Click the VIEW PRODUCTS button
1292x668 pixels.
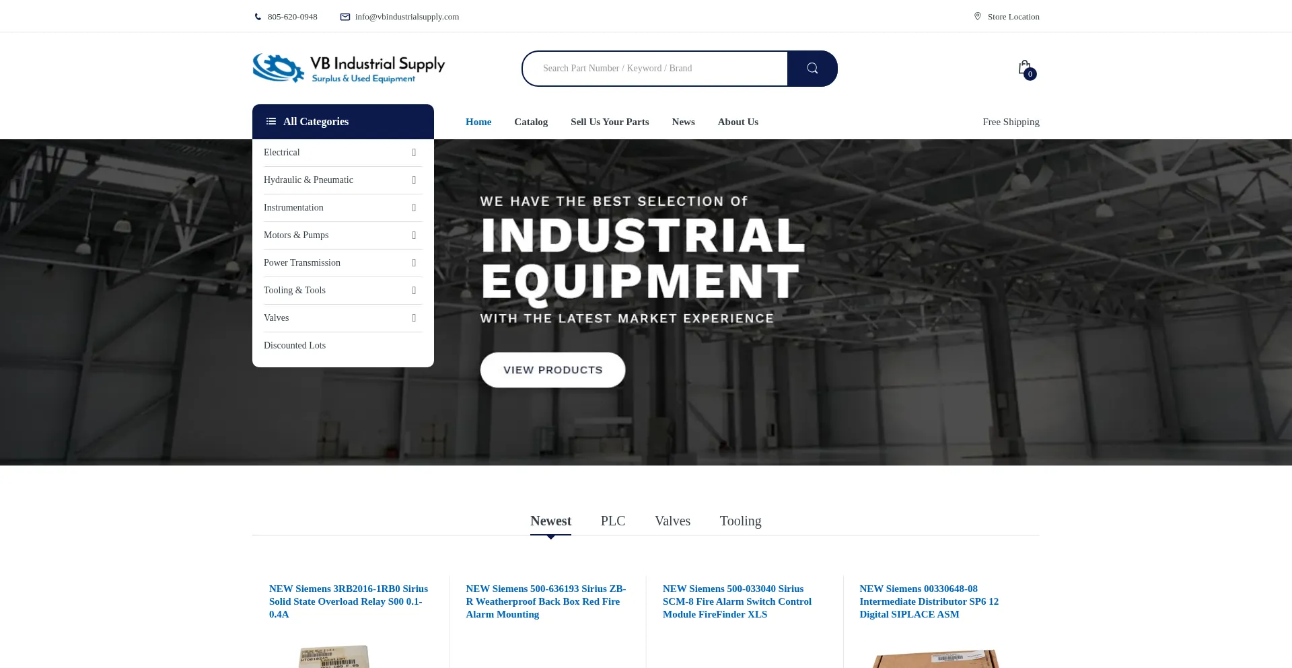pos(552,370)
